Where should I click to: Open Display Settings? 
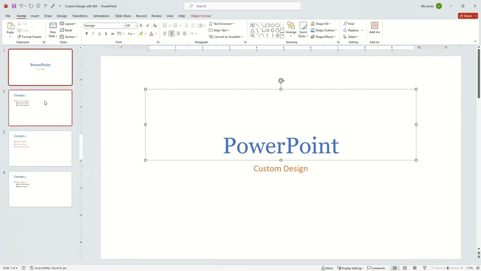tap(349, 268)
